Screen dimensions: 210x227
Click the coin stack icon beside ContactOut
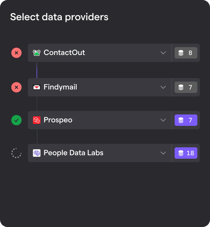coord(181,53)
